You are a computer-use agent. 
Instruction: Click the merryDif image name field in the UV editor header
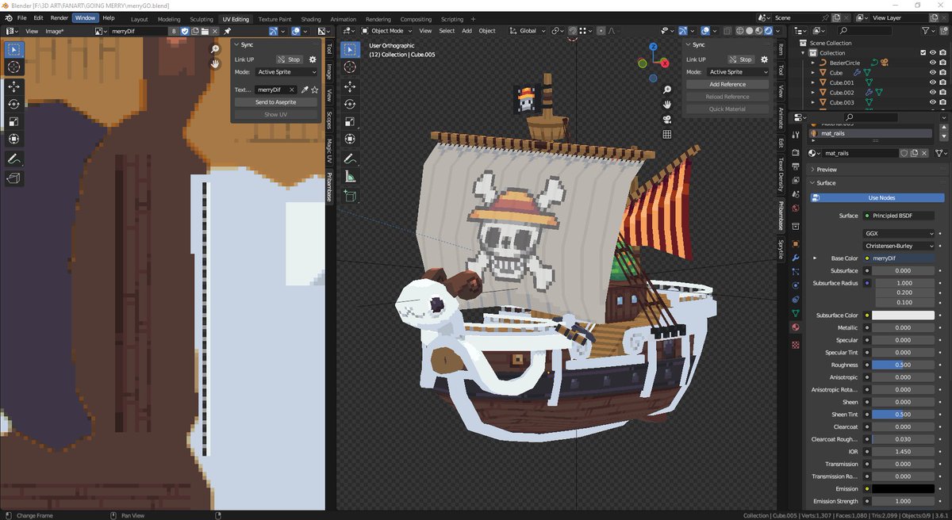coord(139,31)
